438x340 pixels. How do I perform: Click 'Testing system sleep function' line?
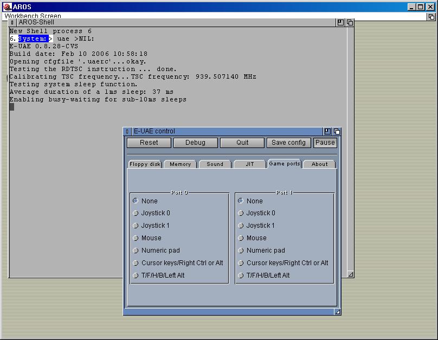pos(74,84)
